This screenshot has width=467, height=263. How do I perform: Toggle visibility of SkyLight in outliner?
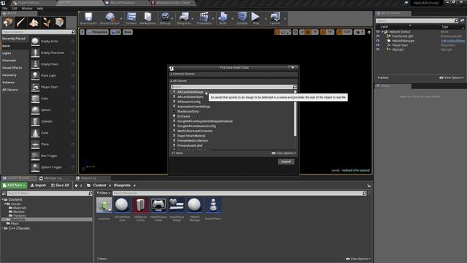(378, 50)
